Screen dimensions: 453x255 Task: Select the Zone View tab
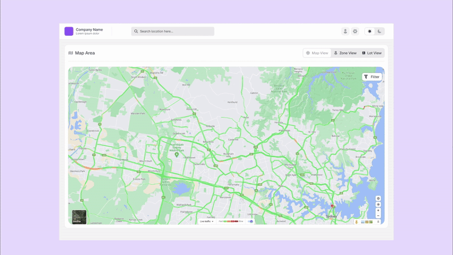pyautogui.click(x=345, y=53)
